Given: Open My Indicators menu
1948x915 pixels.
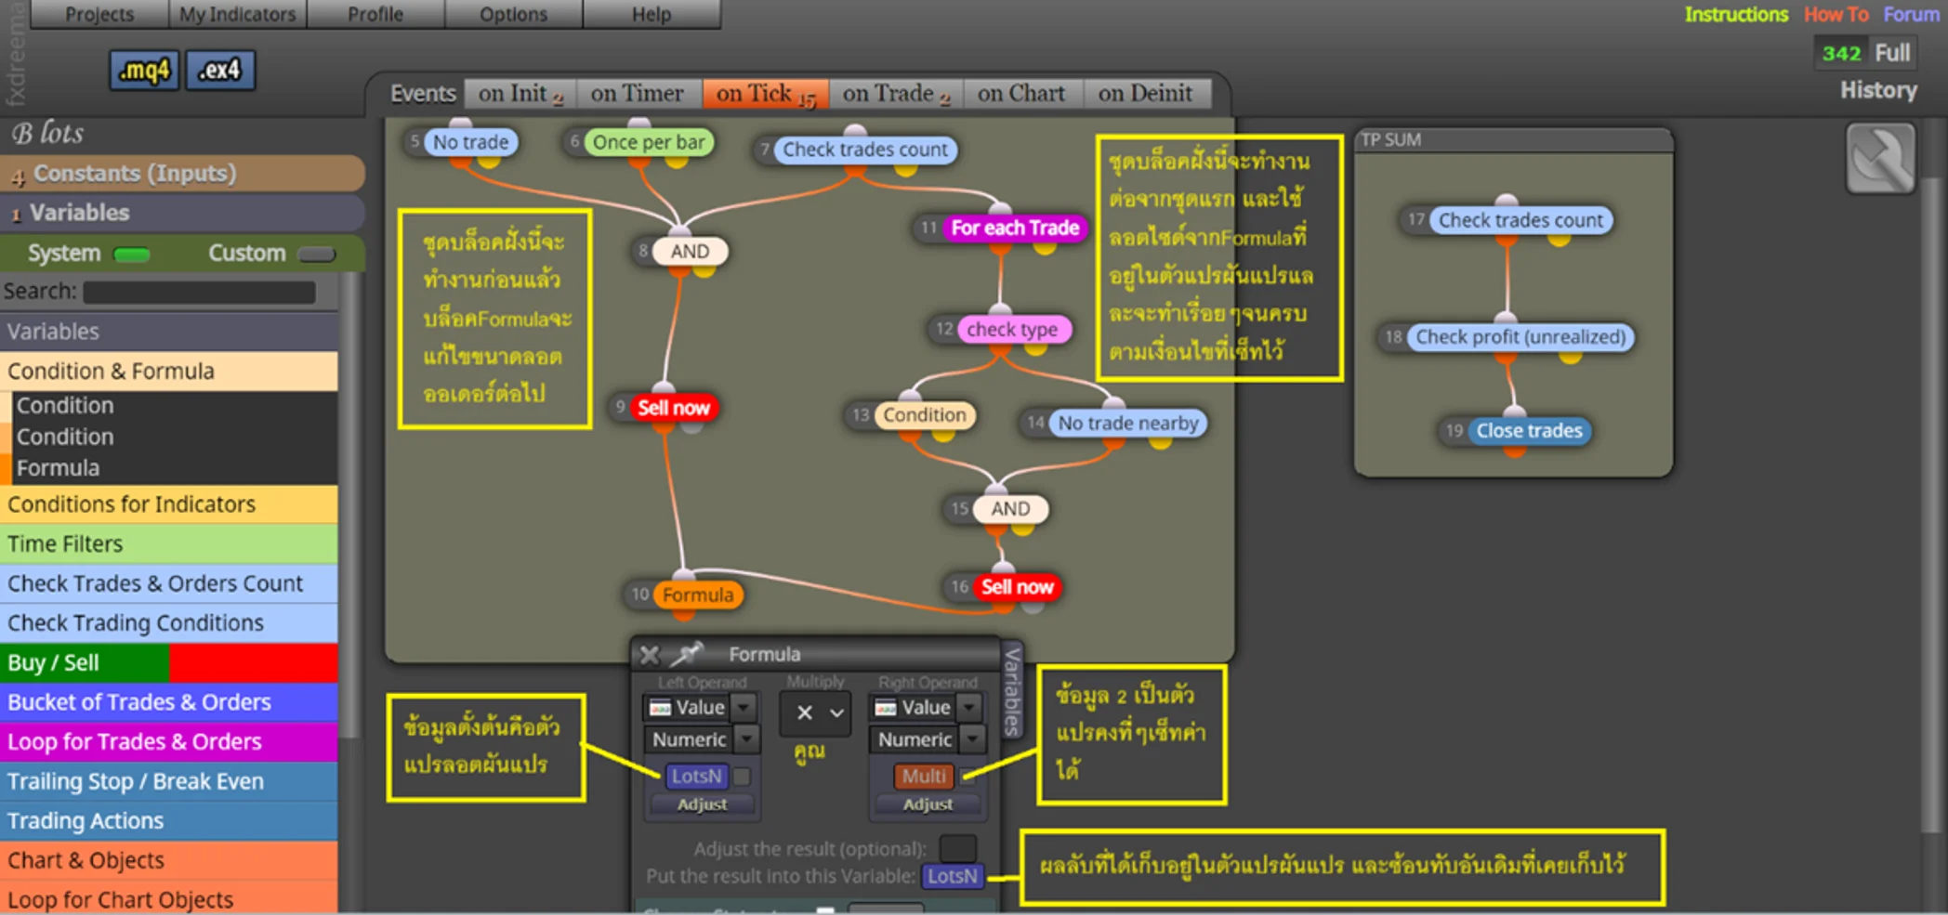Looking at the screenshot, I should (x=237, y=14).
